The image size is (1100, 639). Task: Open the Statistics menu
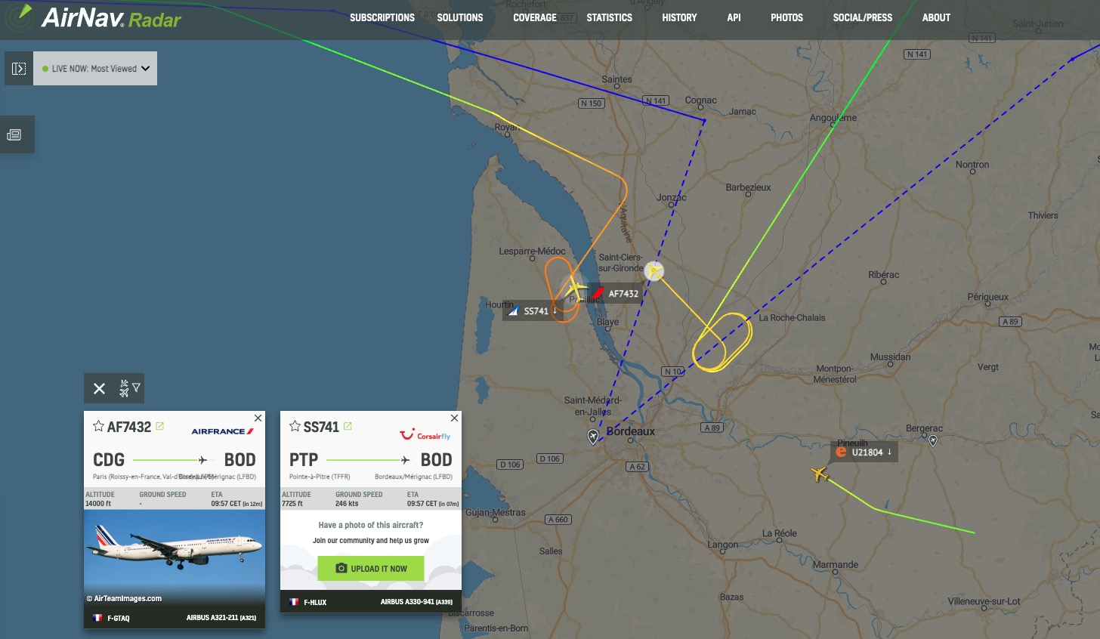(x=610, y=17)
